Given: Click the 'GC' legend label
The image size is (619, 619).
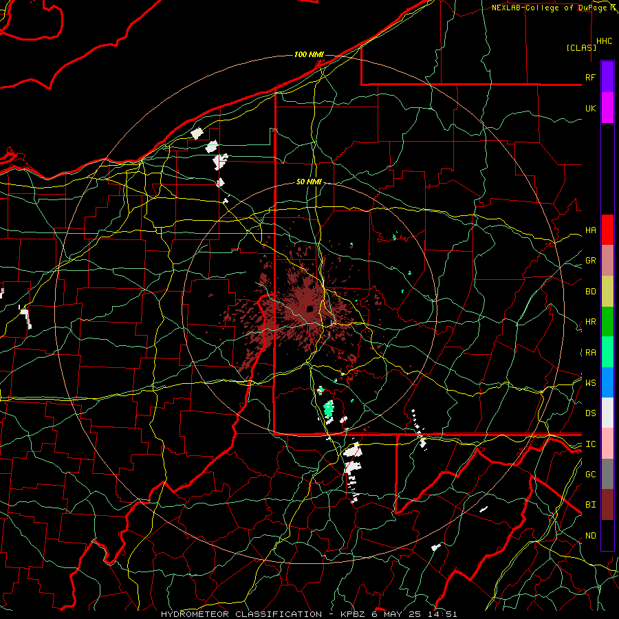Looking at the screenshot, I should pos(590,475).
